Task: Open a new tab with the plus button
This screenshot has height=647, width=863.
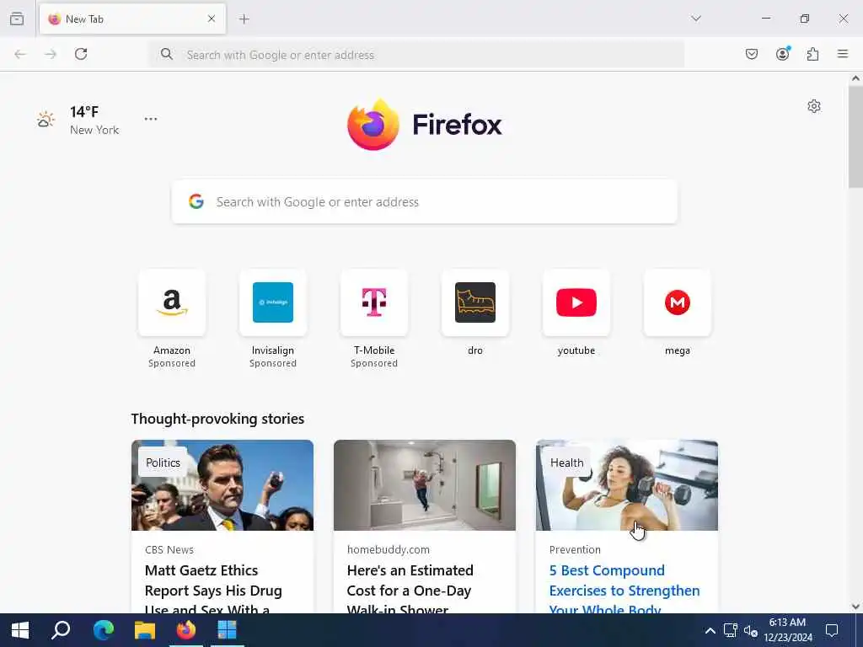Action: 244,19
